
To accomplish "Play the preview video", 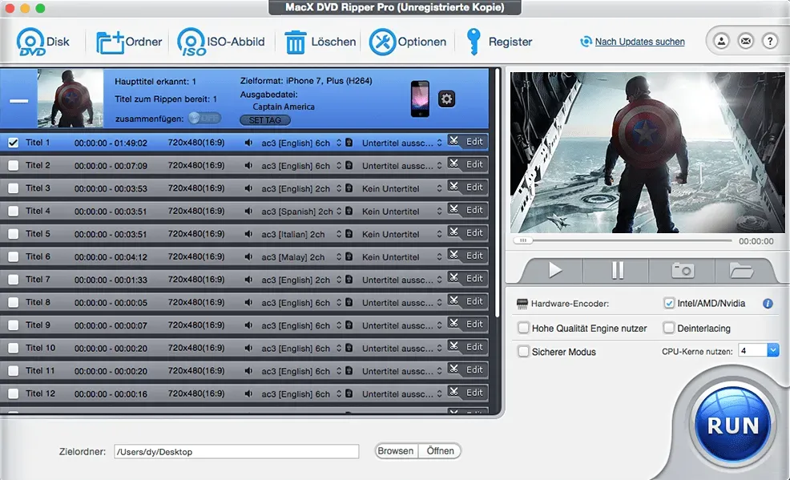I will tap(554, 271).
